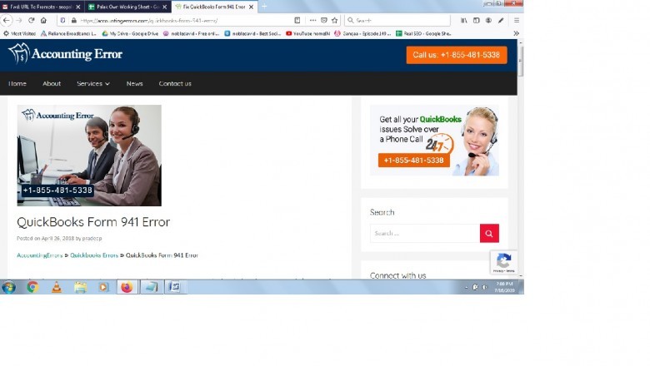The height and width of the screenshot is (366, 650).
Task: Open the April 26, 2018 post date link
Action: coord(57,239)
